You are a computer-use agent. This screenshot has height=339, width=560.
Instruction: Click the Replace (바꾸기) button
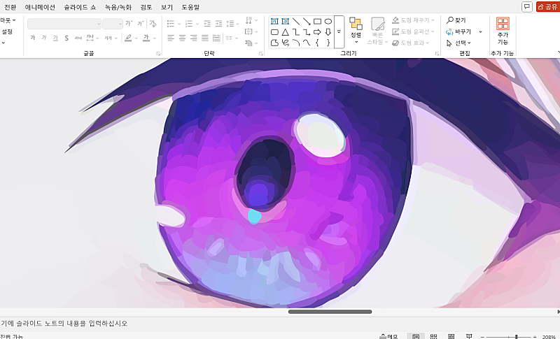[x=459, y=31]
